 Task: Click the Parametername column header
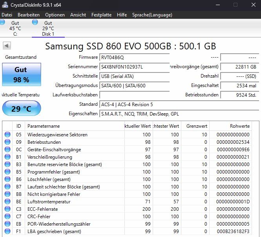click(75, 126)
